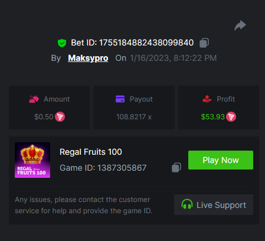The height and width of the screenshot is (241, 265).
Task: Click the pink Amount icon
Action: pyautogui.click(x=34, y=99)
